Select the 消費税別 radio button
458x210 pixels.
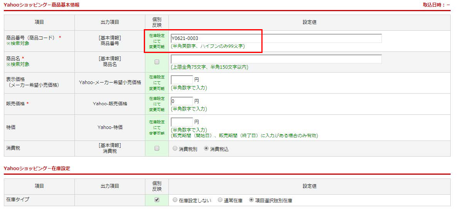click(x=175, y=149)
